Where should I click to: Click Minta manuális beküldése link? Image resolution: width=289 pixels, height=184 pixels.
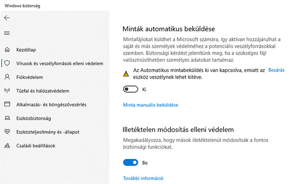point(151,105)
